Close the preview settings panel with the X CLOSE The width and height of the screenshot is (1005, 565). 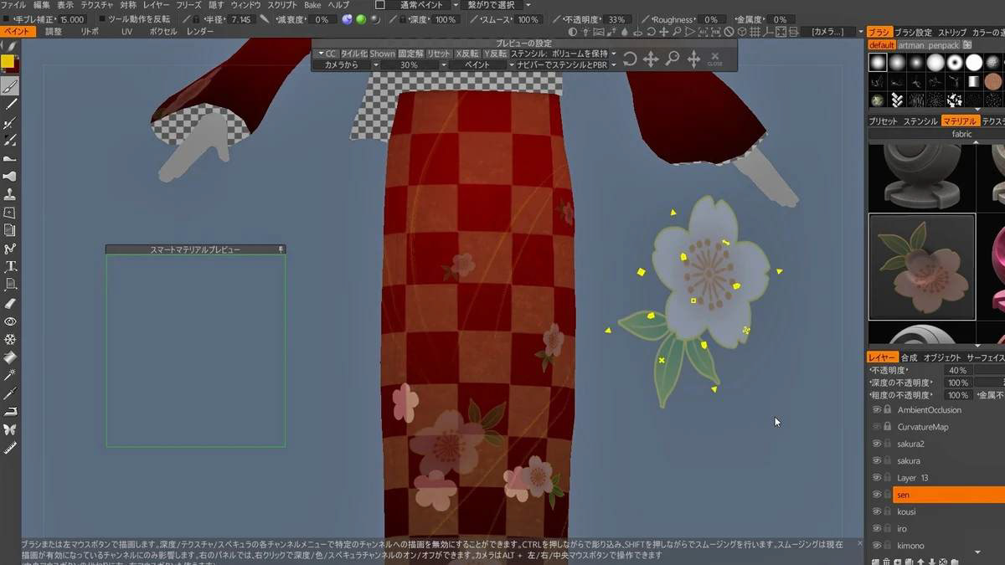(x=715, y=59)
